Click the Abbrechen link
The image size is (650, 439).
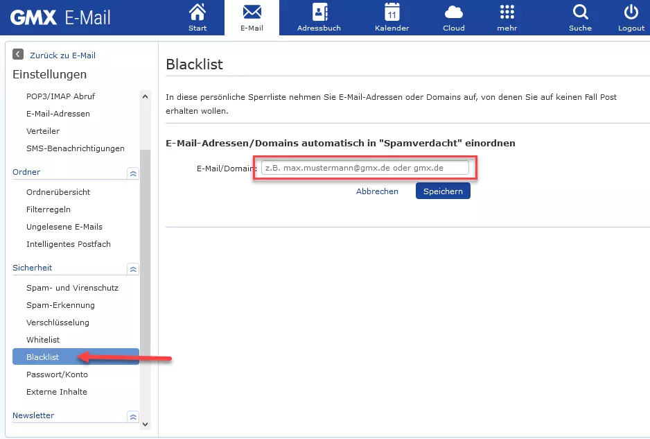click(377, 191)
